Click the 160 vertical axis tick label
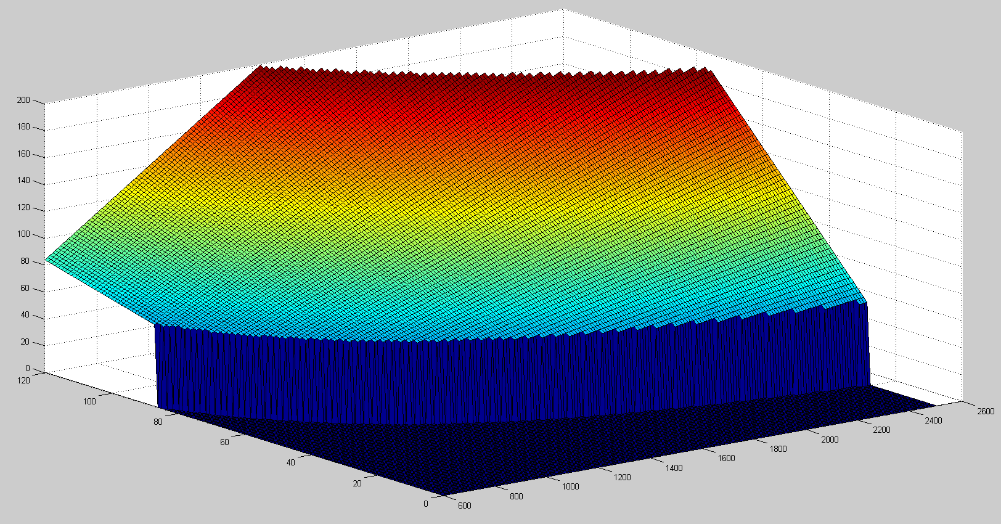Viewport: 1001px width, 524px height. (23, 154)
